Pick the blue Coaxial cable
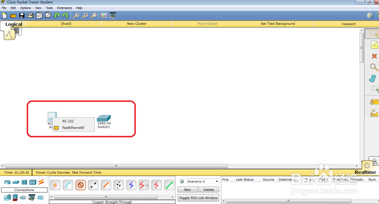The image size is (379, 204). point(131,185)
